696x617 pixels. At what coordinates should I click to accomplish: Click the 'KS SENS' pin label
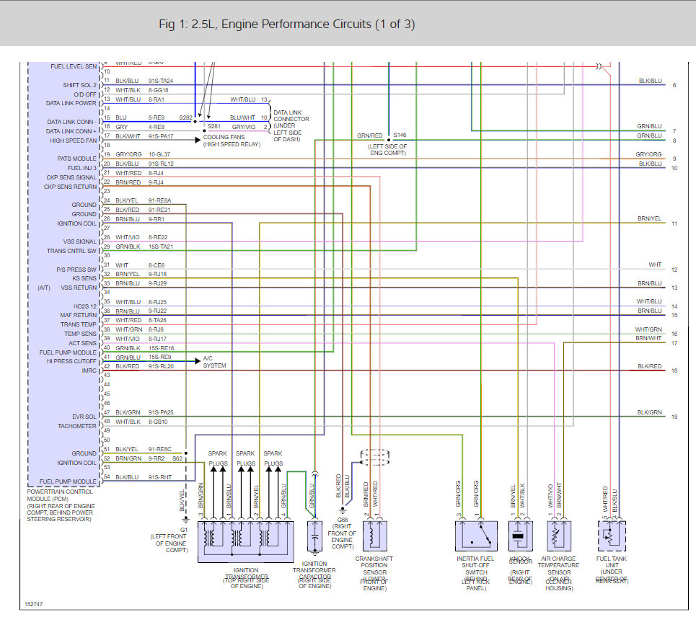click(x=84, y=278)
